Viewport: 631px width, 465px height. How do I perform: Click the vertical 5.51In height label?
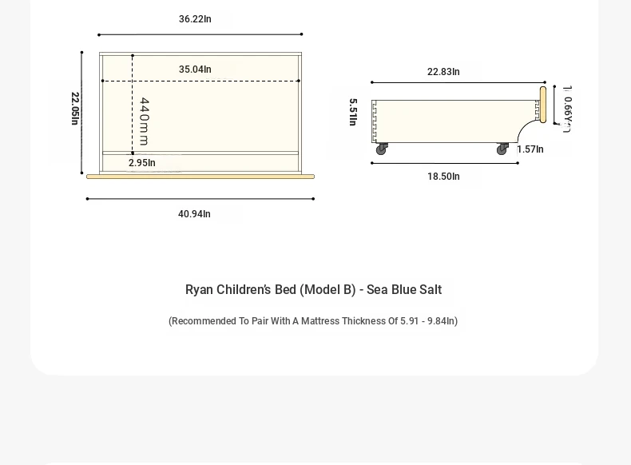353,113
